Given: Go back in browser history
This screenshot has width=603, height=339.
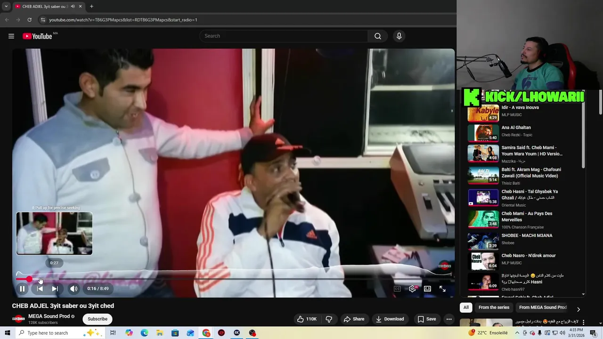Looking at the screenshot, I should pyautogui.click(x=7, y=20).
